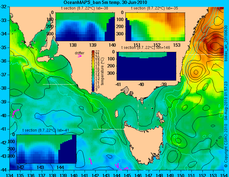Click the '134' longitude axis label
Screen dimensions: 229x177
click(x=10, y=175)
